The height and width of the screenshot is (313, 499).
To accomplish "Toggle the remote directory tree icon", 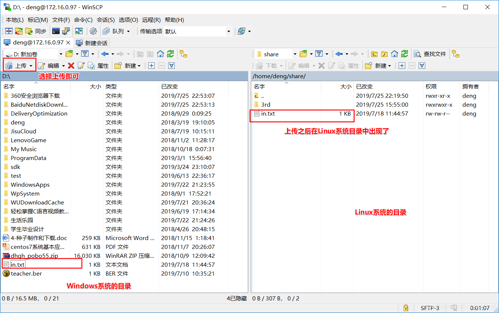I will [456, 54].
